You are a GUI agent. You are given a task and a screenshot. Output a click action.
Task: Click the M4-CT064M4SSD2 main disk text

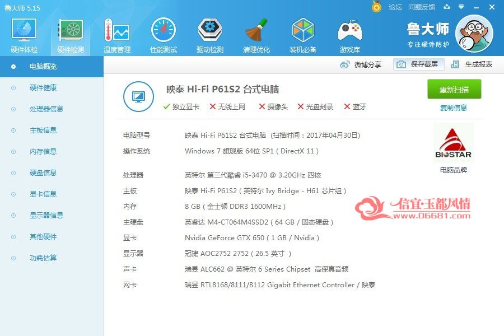pyautogui.click(x=259, y=222)
